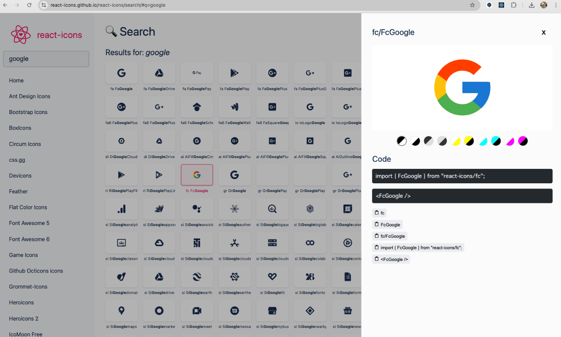Select the si SiGooglecolab icon card
561x337 pixels.
(x=310, y=243)
